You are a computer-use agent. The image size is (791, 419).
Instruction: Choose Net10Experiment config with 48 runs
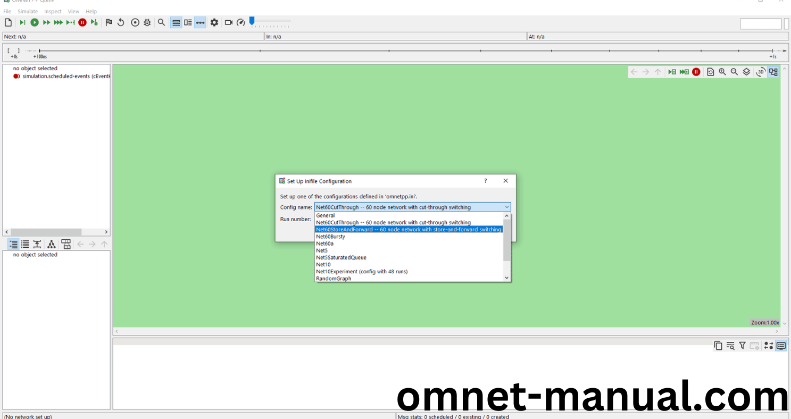[x=362, y=272]
